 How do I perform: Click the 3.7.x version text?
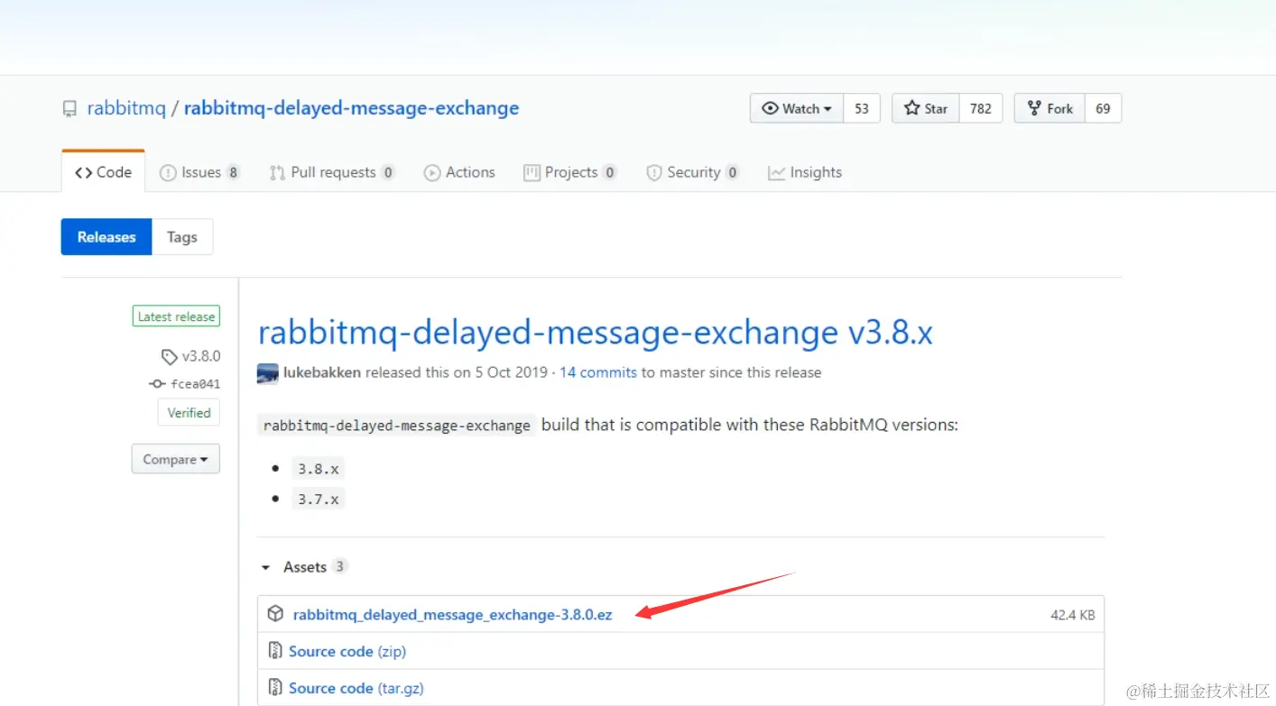[x=319, y=499]
